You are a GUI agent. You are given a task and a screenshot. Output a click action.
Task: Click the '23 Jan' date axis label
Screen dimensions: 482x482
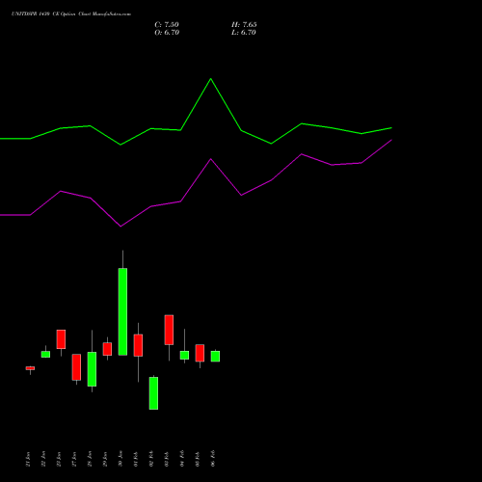pos(59,459)
